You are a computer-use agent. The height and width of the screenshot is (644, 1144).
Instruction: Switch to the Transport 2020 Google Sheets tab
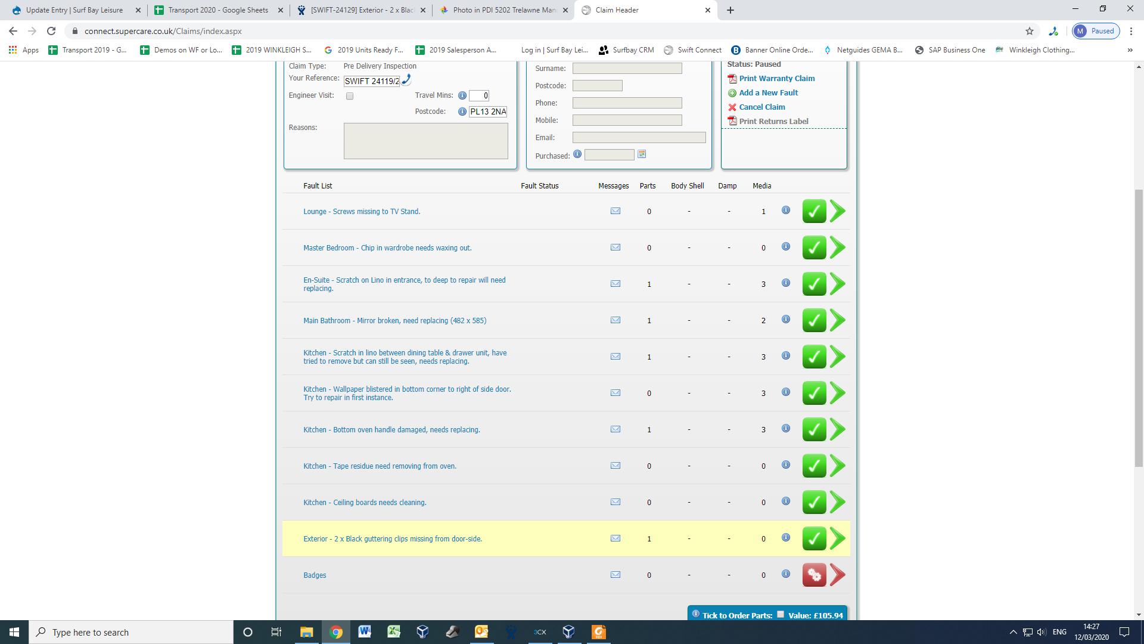pyautogui.click(x=217, y=10)
